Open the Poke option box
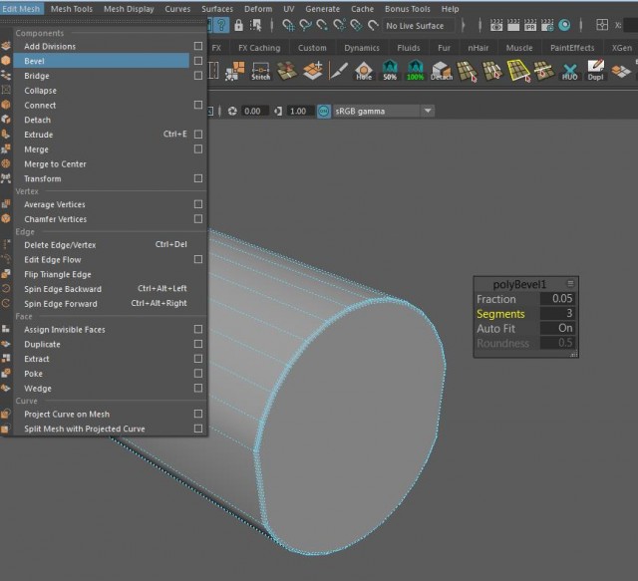 (198, 374)
